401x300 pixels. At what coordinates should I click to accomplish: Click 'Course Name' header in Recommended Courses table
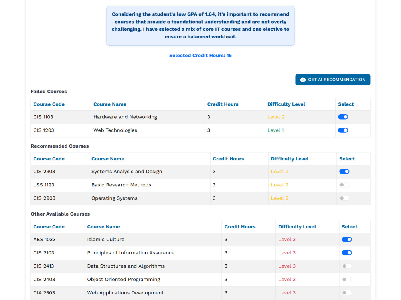click(x=107, y=159)
